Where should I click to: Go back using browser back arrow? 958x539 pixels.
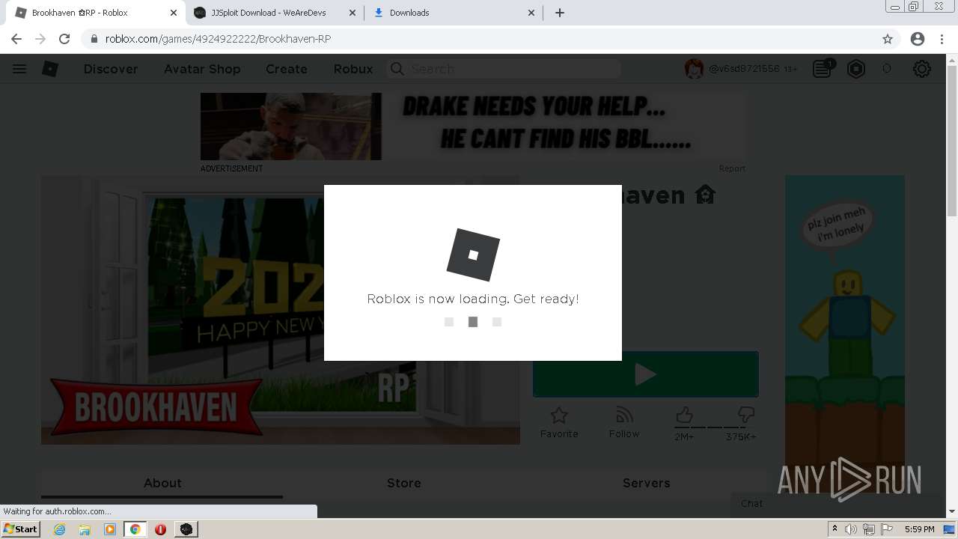pyautogui.click(x=16, y=39)
